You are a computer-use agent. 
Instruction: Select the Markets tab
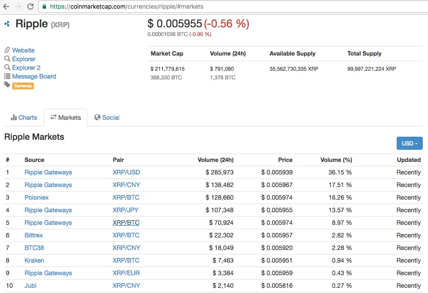pyautogui.click(x=66, y=118)
